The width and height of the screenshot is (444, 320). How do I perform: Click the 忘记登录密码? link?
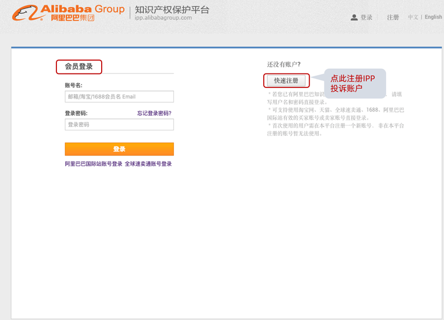(155, 114)
